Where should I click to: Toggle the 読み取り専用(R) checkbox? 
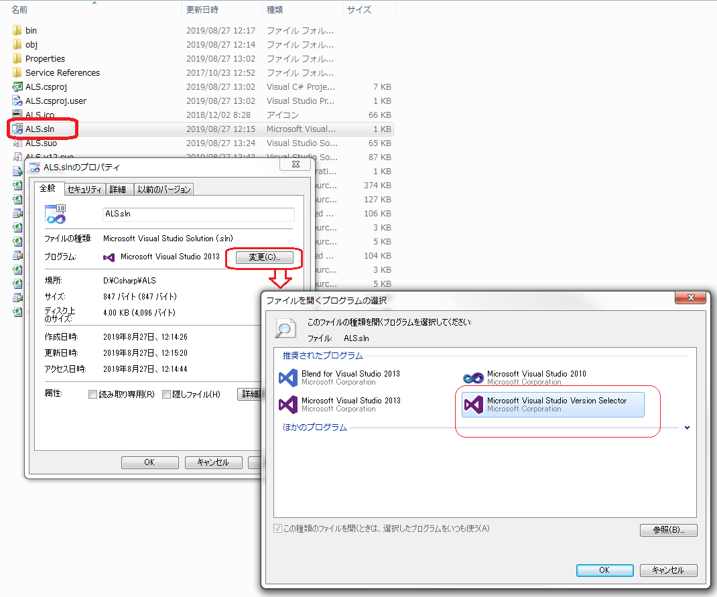pos(92,394)
